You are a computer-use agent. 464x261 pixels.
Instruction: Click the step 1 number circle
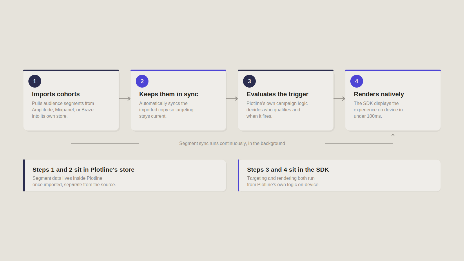pos(35,81)
